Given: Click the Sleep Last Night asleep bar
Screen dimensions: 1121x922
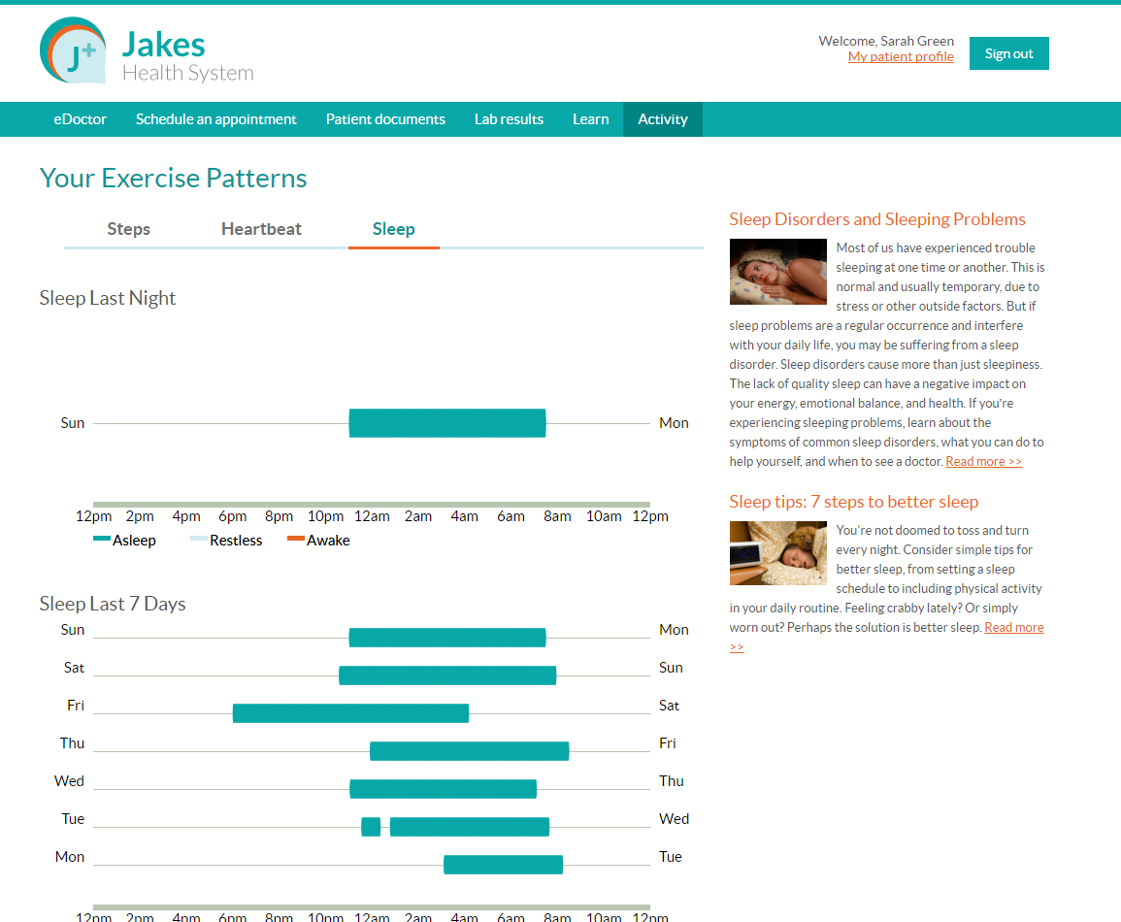Looking at the screenshot, I should [447, 423].
